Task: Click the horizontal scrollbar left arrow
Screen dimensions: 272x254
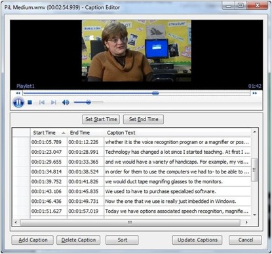Action: (16, 223)
